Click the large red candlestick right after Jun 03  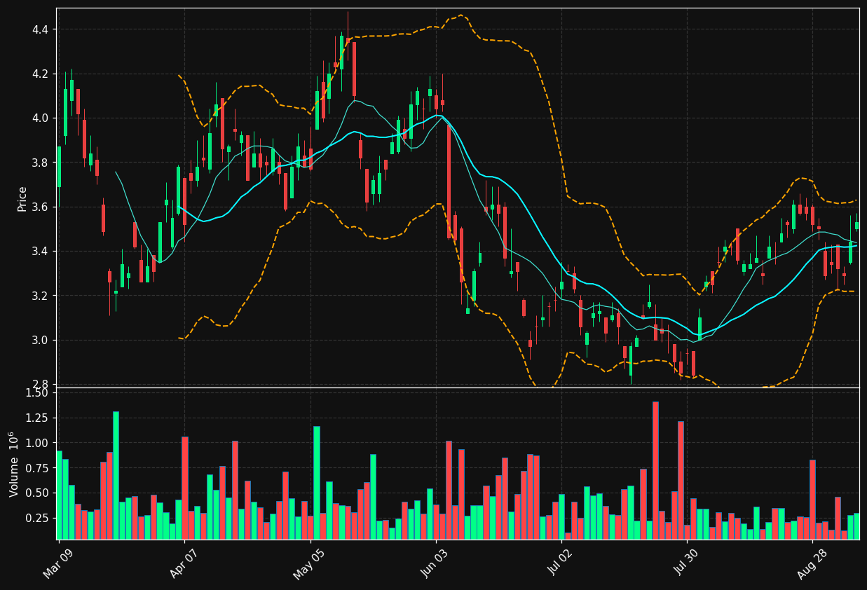(x=449, y=181)
